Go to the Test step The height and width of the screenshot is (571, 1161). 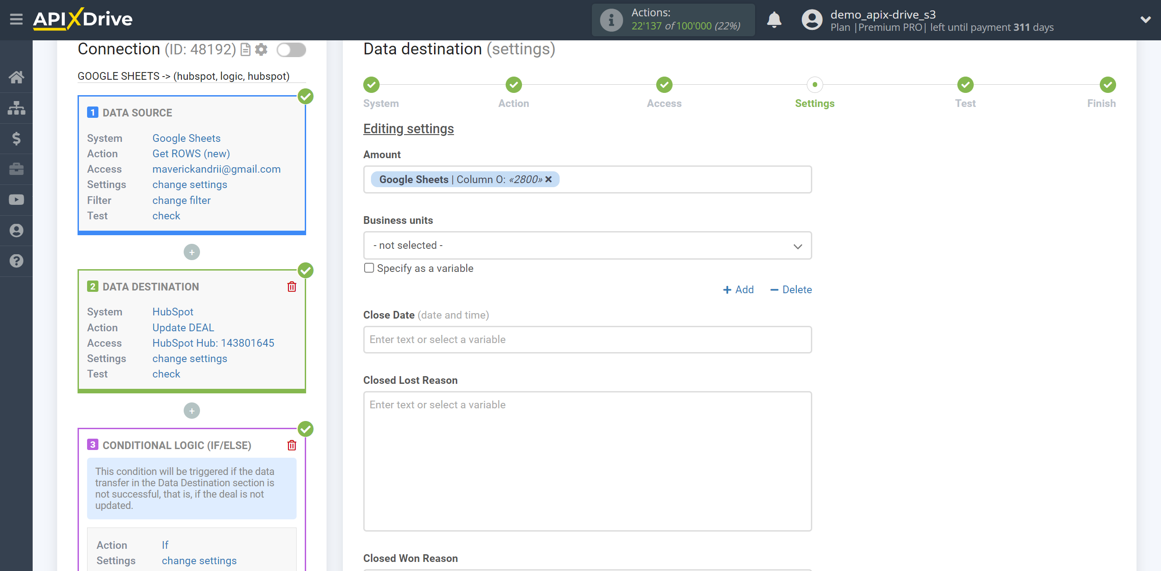click(966, 85)
